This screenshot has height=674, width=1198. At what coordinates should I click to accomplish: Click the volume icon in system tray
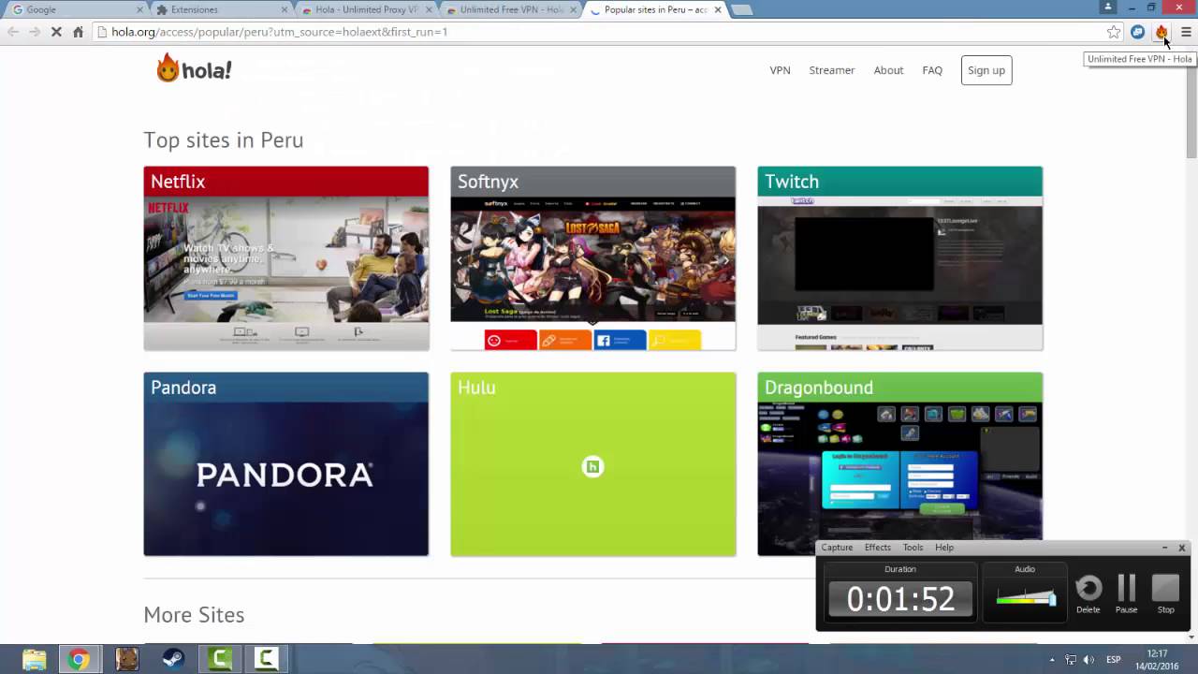click(x=1088, y=660)
